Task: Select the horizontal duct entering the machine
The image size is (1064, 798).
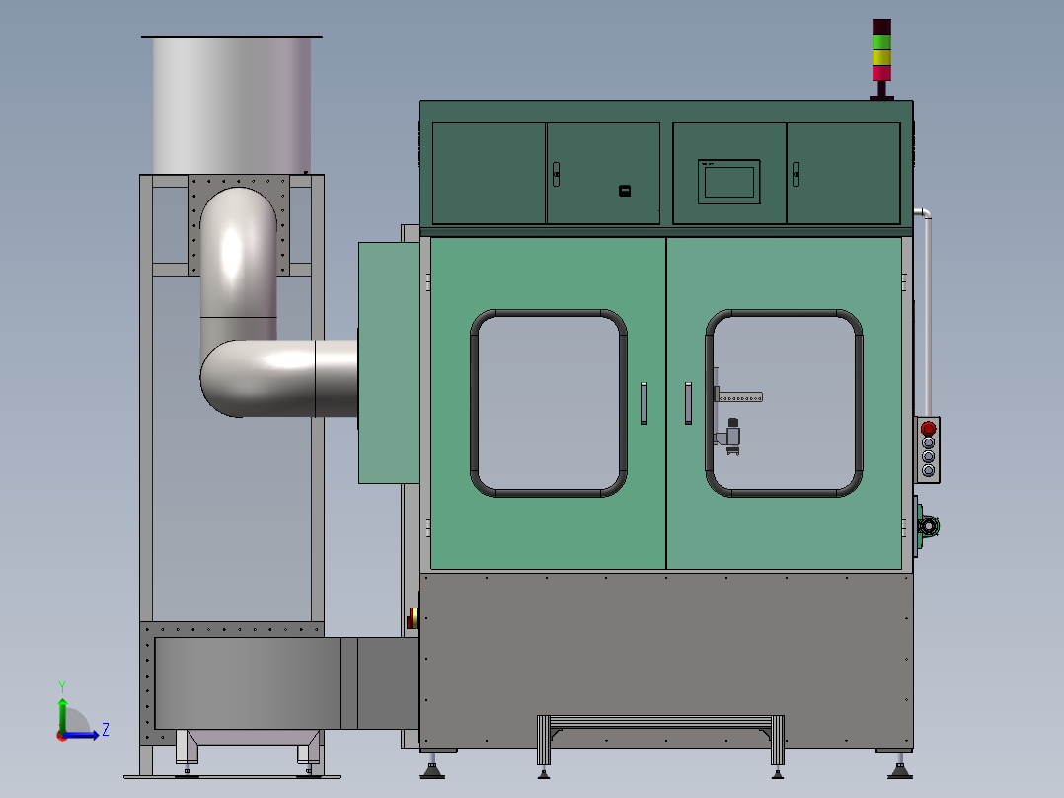Action: coord(279,378)
